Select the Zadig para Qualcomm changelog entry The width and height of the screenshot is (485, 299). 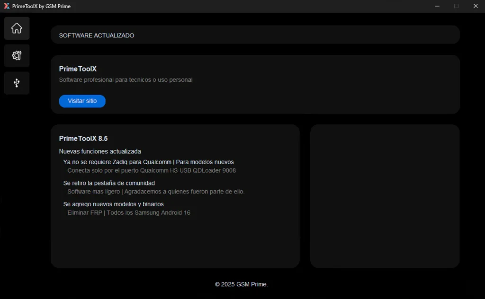148,162
